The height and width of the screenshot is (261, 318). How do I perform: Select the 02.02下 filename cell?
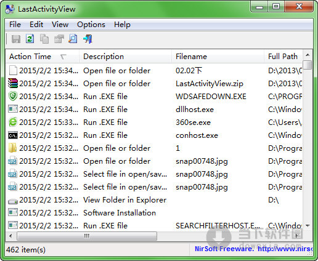189,71
